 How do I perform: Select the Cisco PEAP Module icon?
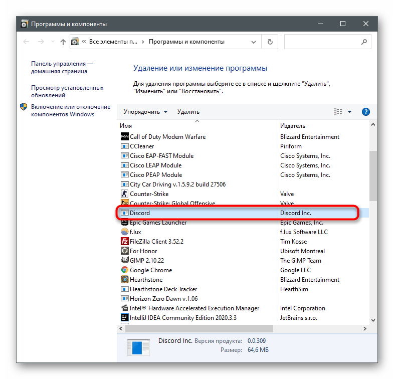(125, 174)
